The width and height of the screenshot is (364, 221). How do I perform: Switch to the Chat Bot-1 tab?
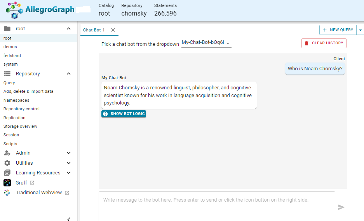click(x=94, y=30)
